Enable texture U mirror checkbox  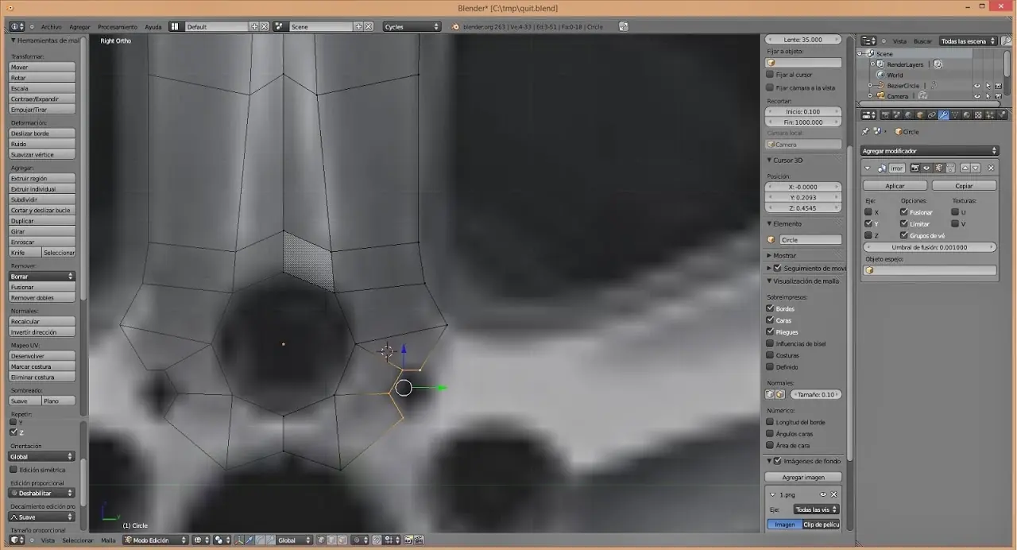[x=955, y=212]
